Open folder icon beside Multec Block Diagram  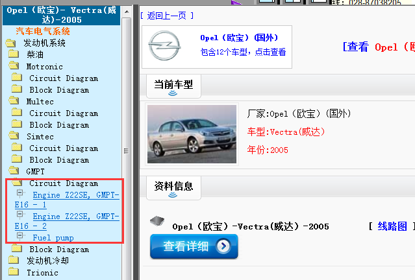pos(17,124)
